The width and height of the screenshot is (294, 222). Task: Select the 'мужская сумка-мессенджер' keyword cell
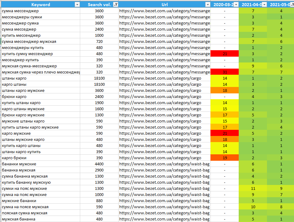click(x=29, y=66)
